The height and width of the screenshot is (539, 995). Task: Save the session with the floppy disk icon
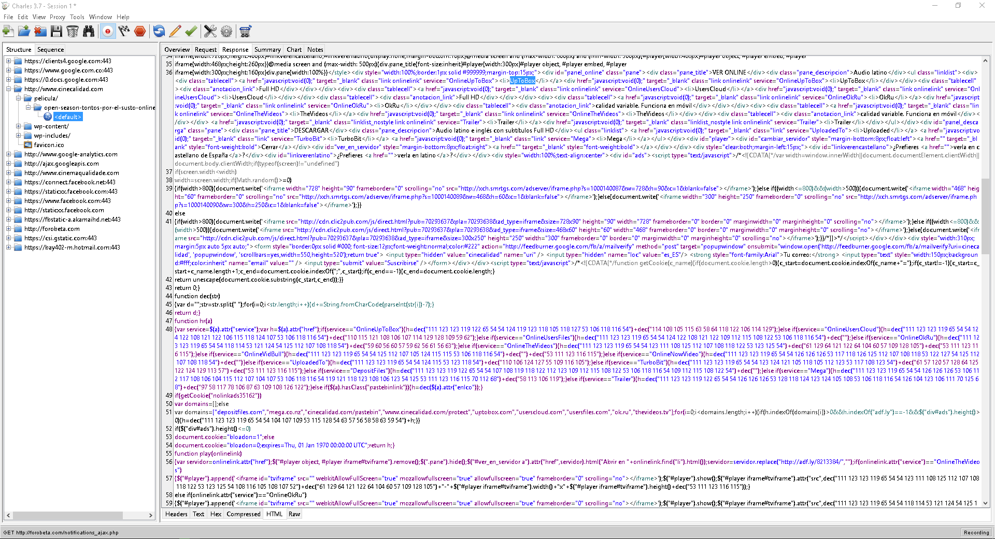56,32
